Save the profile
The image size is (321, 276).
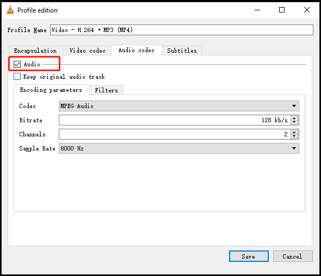pyautogui.click(x=249, y=256)
